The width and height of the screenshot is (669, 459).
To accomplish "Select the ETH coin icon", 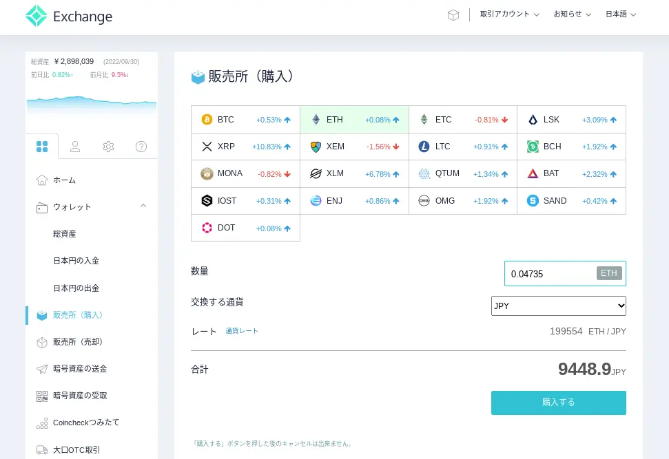I will point(316,119).
